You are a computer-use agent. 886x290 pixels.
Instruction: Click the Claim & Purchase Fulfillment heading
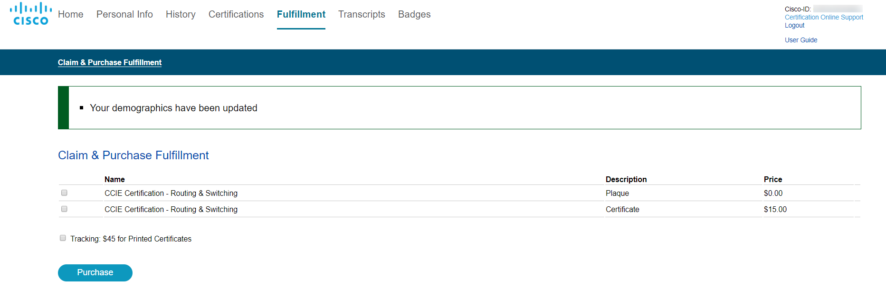133,155
